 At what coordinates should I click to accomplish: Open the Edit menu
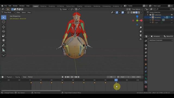click(x=10, y=6)
